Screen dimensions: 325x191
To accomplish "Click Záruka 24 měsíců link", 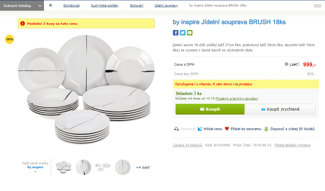I will pos(187,145).
